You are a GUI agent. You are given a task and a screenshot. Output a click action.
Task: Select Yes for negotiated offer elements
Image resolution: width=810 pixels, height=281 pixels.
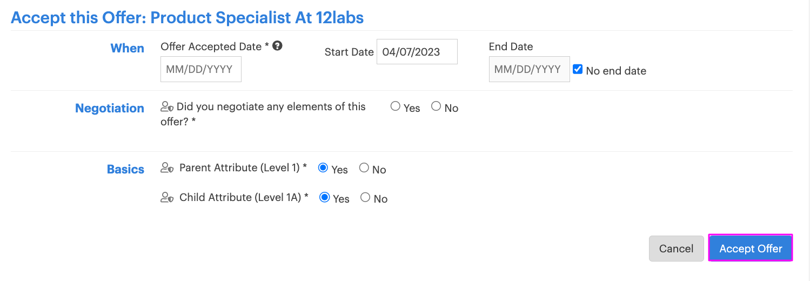(395, 106)
